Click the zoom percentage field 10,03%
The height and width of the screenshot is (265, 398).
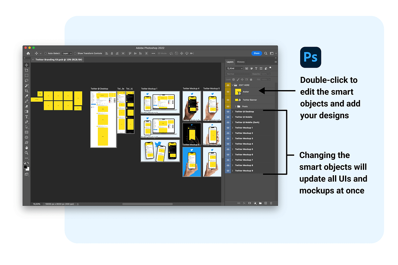click(x=36, y=204)
